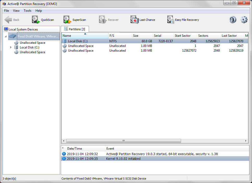Click the scroll left arrow
The height and width of the screenshot is (183, 252).
[64, 141]
